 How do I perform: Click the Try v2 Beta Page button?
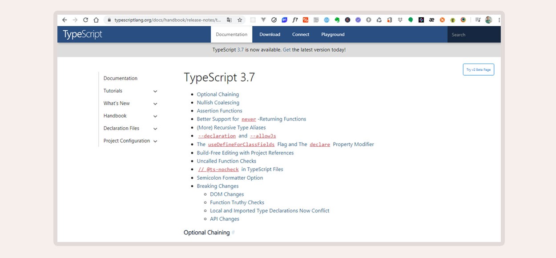(x=478, y=70)
